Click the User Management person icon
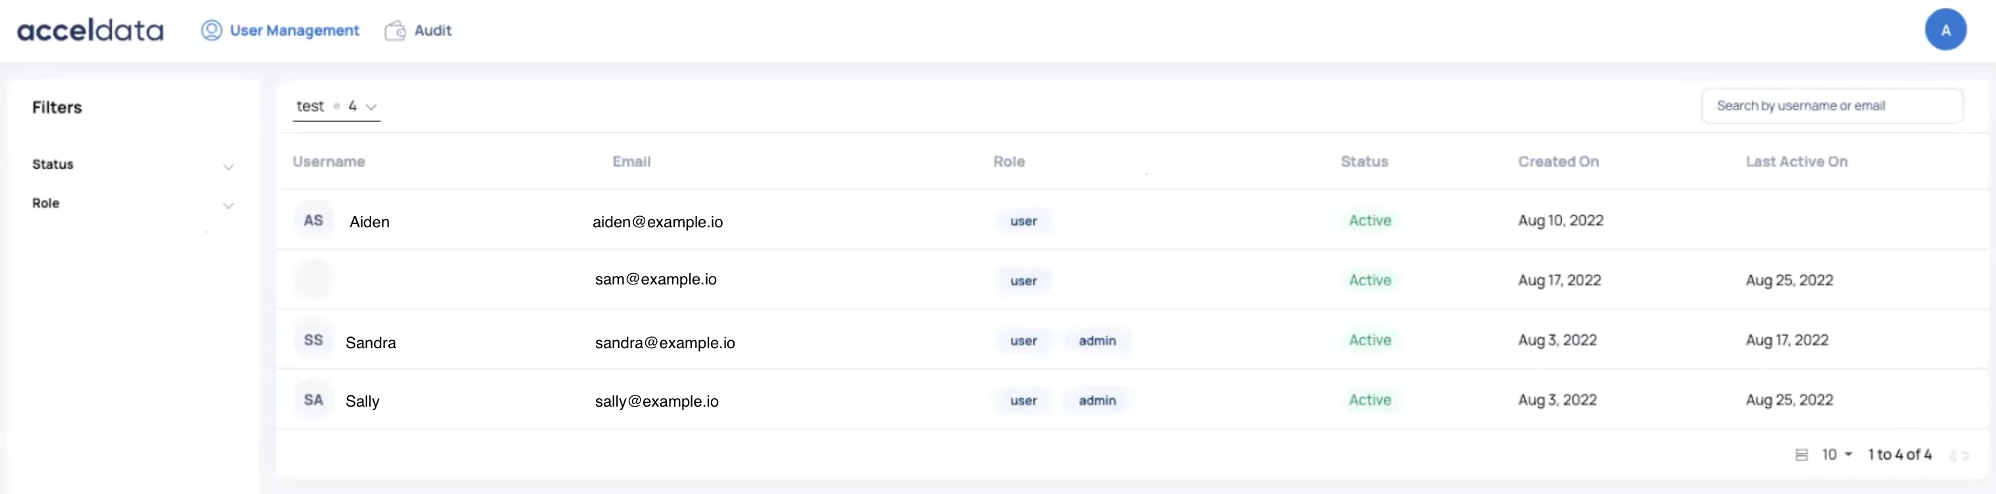The height and width of the screenshot is (494, 1996). (211, 30)
